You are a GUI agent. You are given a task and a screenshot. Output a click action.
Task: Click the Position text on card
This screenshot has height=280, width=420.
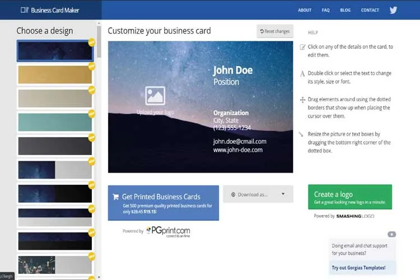[226, 82]
